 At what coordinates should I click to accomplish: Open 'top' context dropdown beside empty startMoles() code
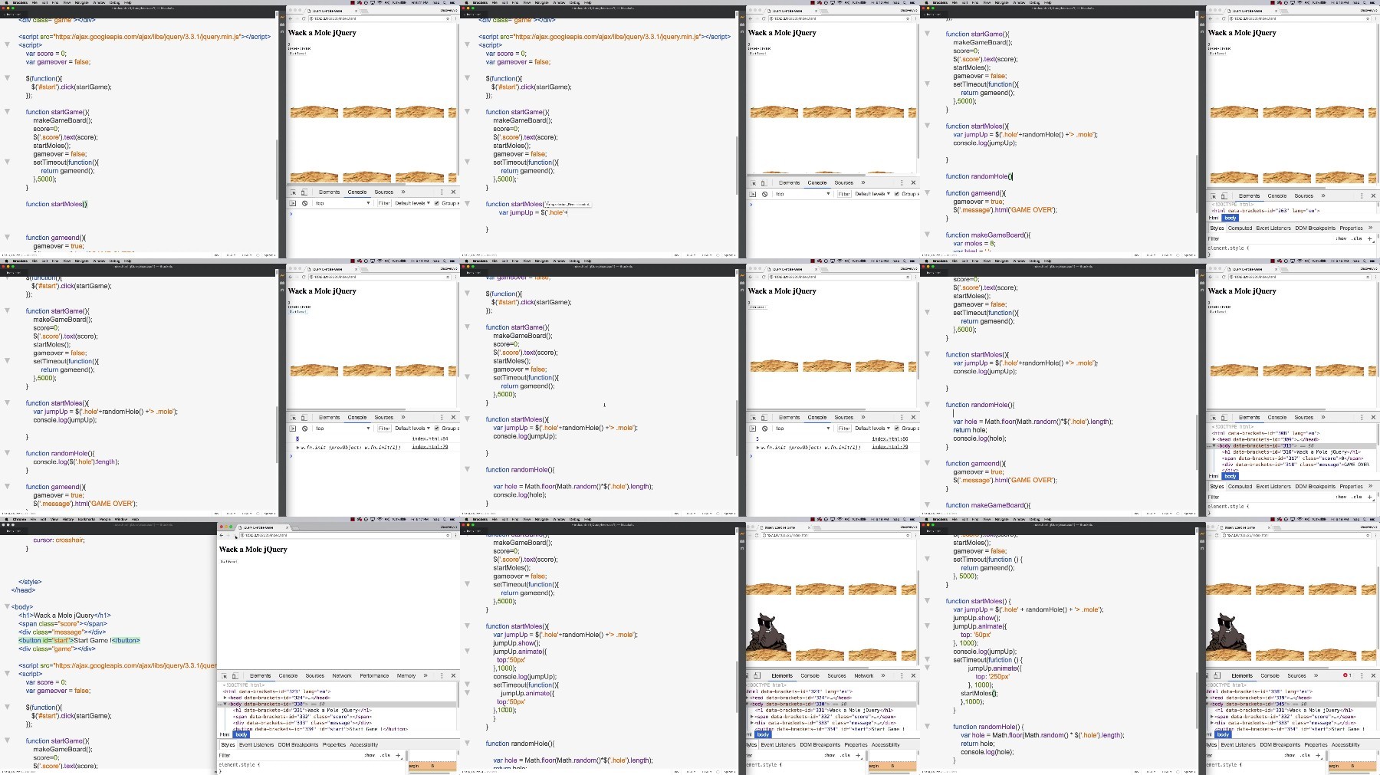click(343, 203)
